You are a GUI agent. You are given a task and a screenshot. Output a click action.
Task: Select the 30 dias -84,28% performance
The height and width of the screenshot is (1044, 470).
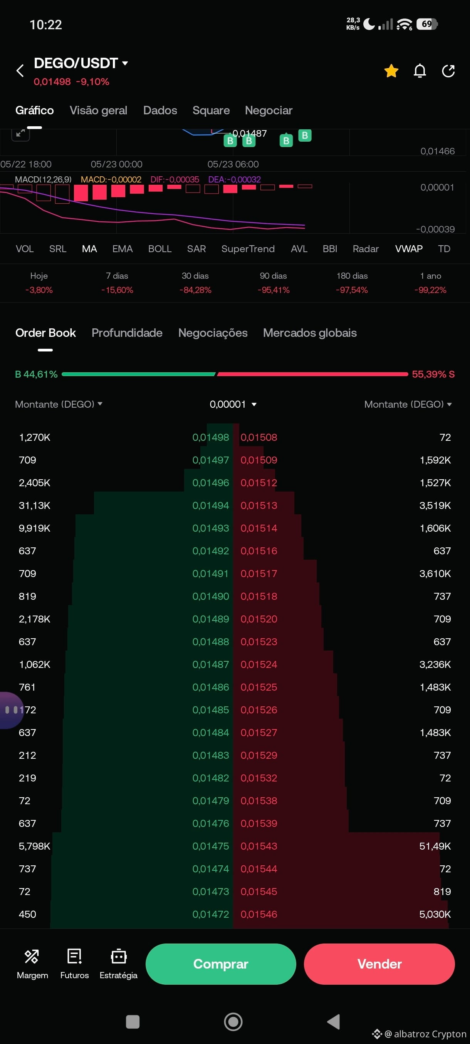click(195, 283)
